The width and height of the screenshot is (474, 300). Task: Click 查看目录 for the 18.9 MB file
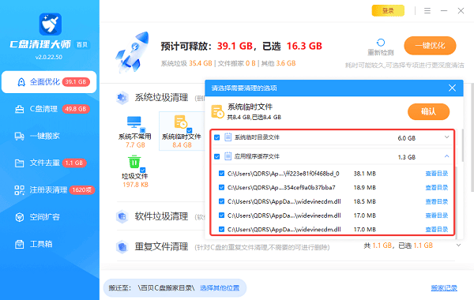[437, 188]
